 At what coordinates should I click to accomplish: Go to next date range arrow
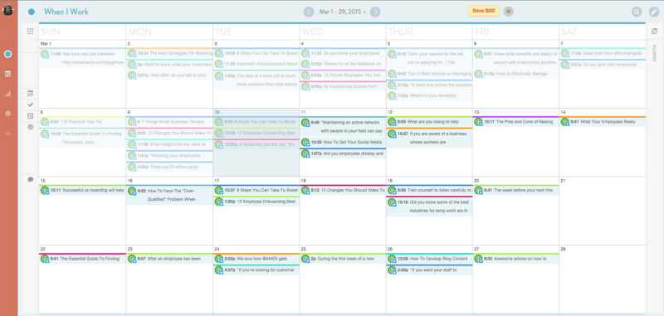coord(375,12)
